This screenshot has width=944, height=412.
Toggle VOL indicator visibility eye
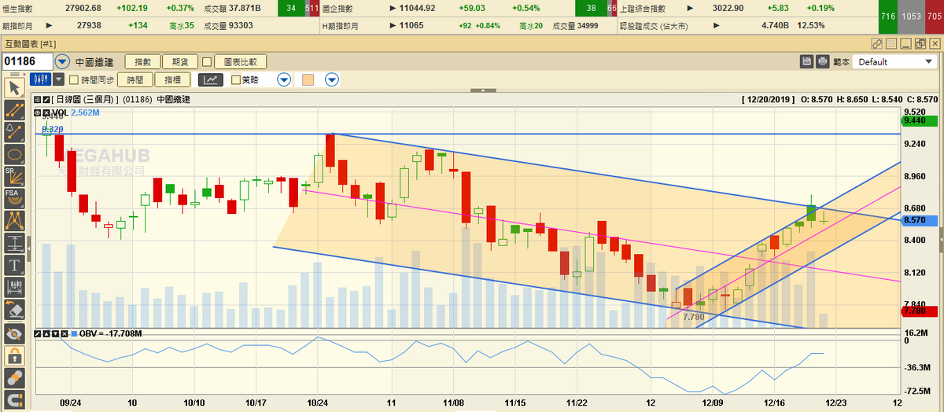[37, 113]
